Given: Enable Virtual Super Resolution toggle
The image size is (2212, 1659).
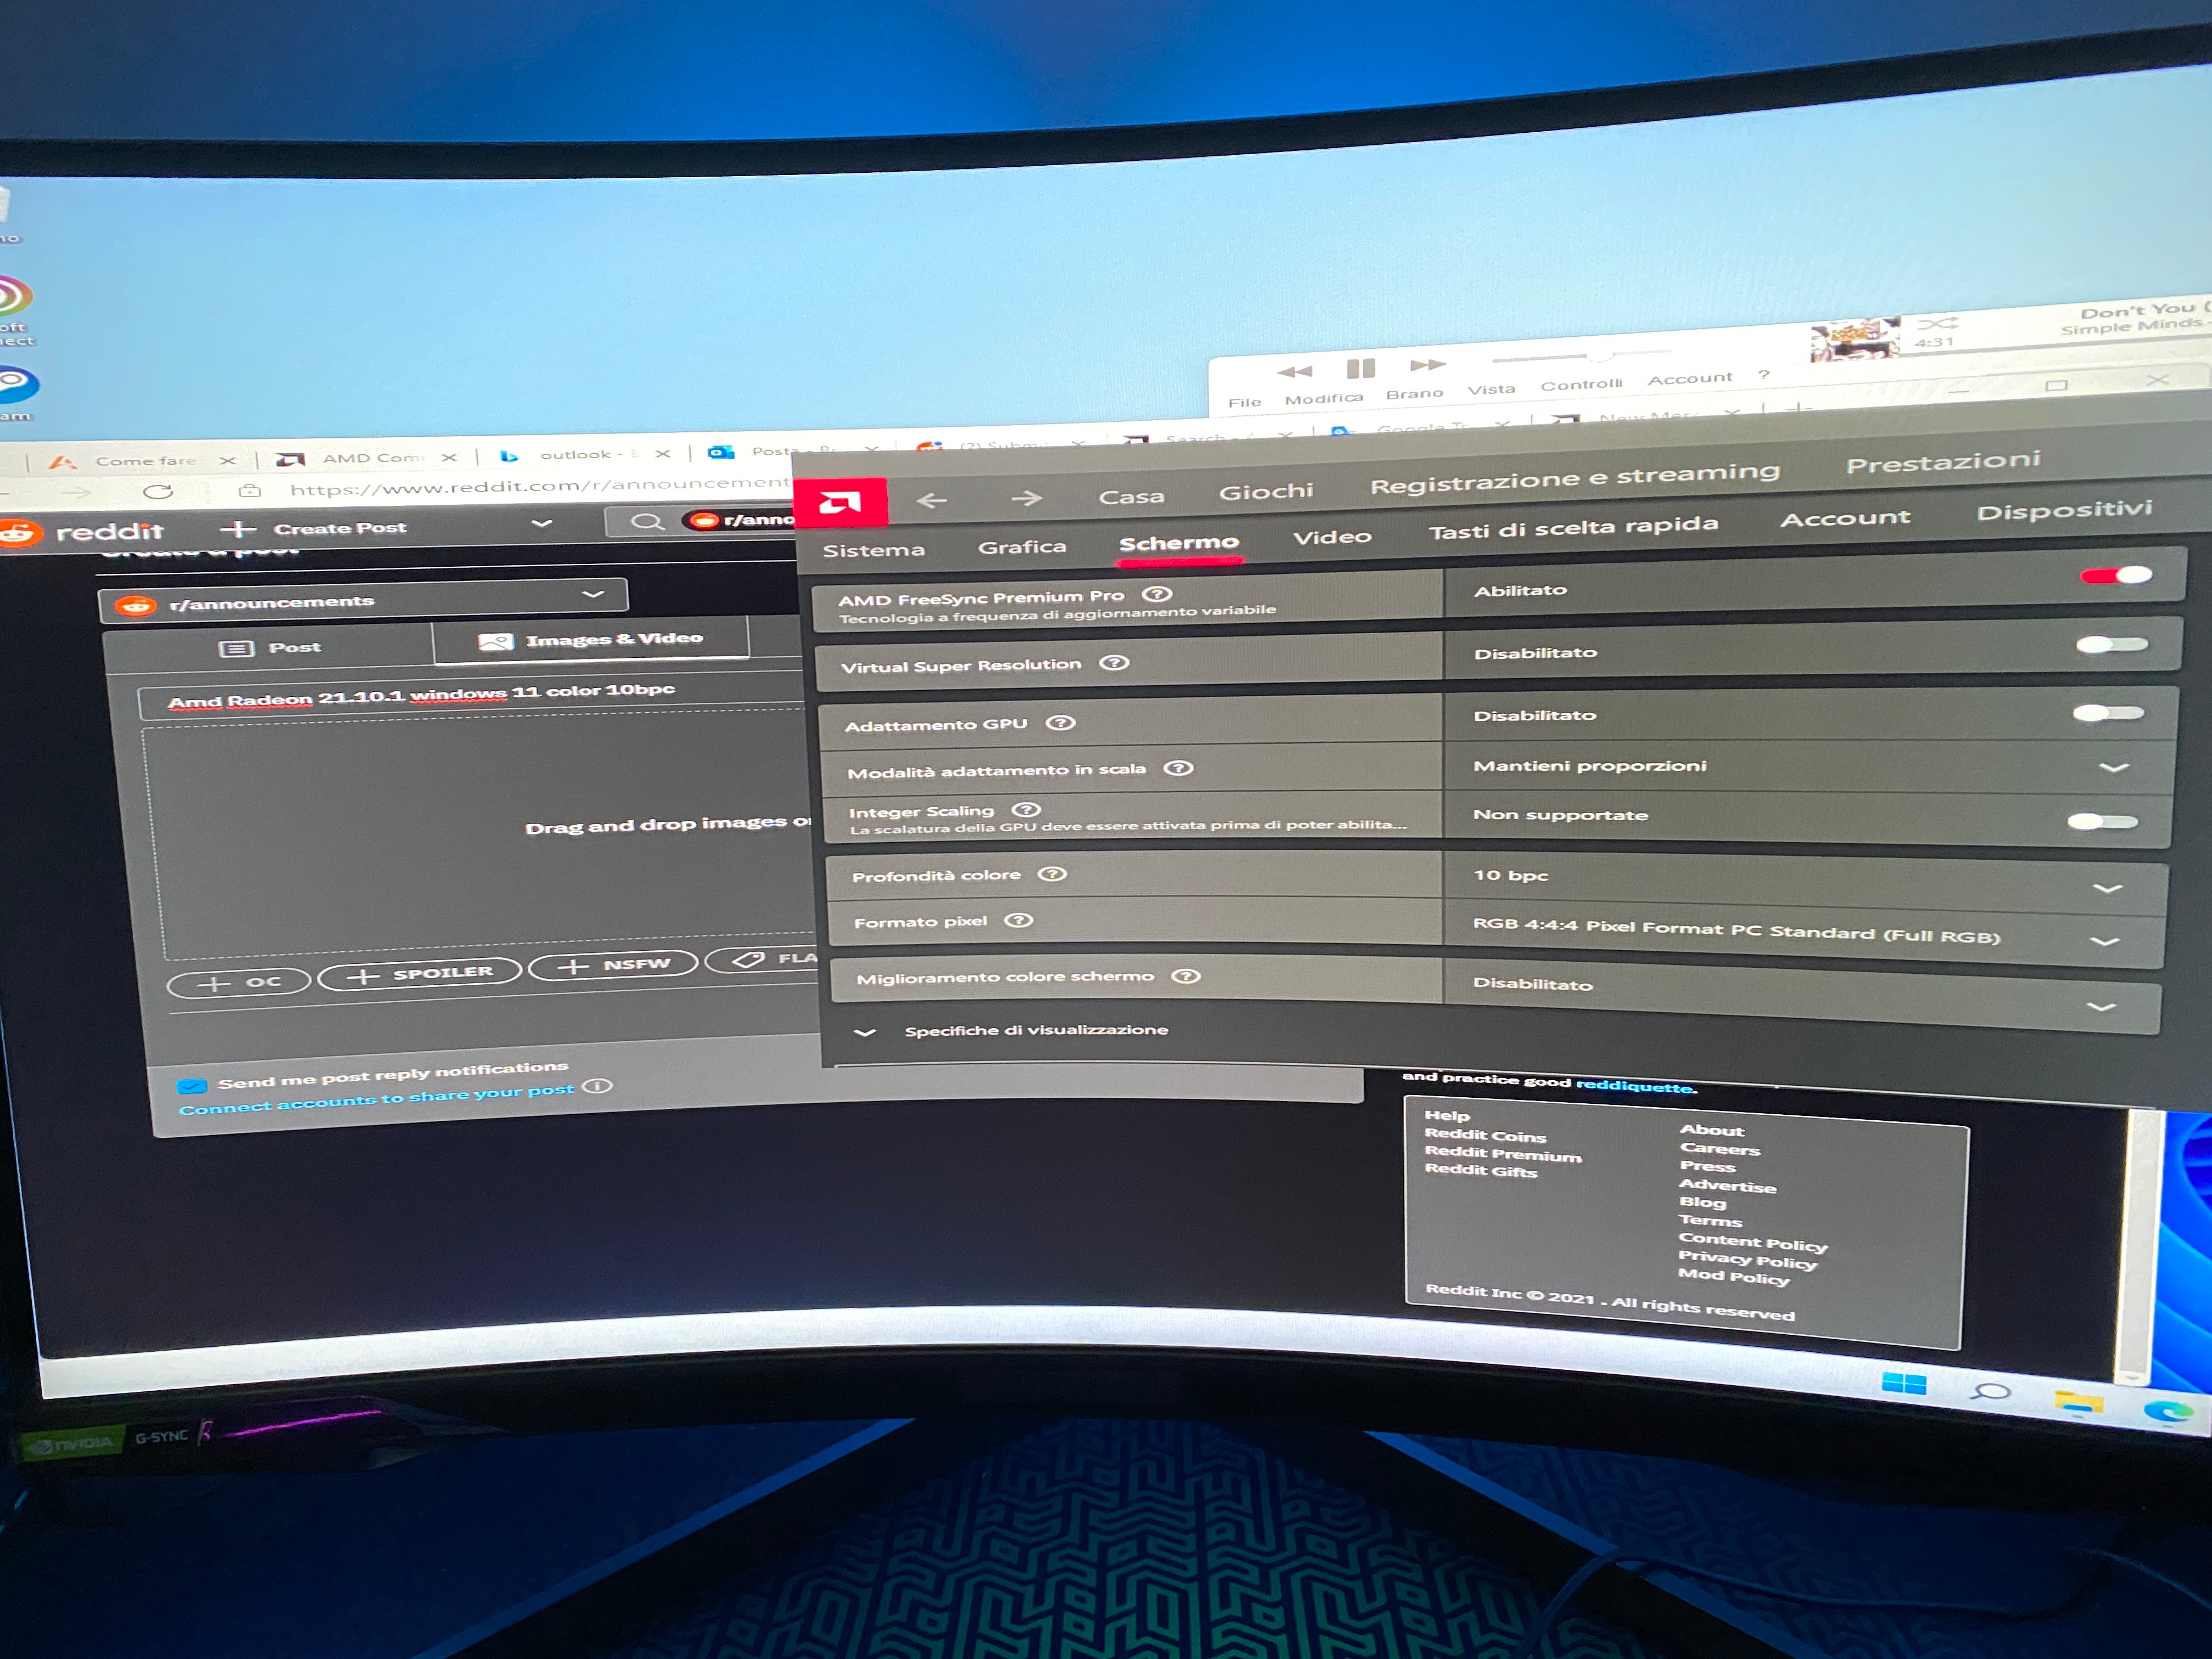Looking at the screenshot, I should [2111, 645].
